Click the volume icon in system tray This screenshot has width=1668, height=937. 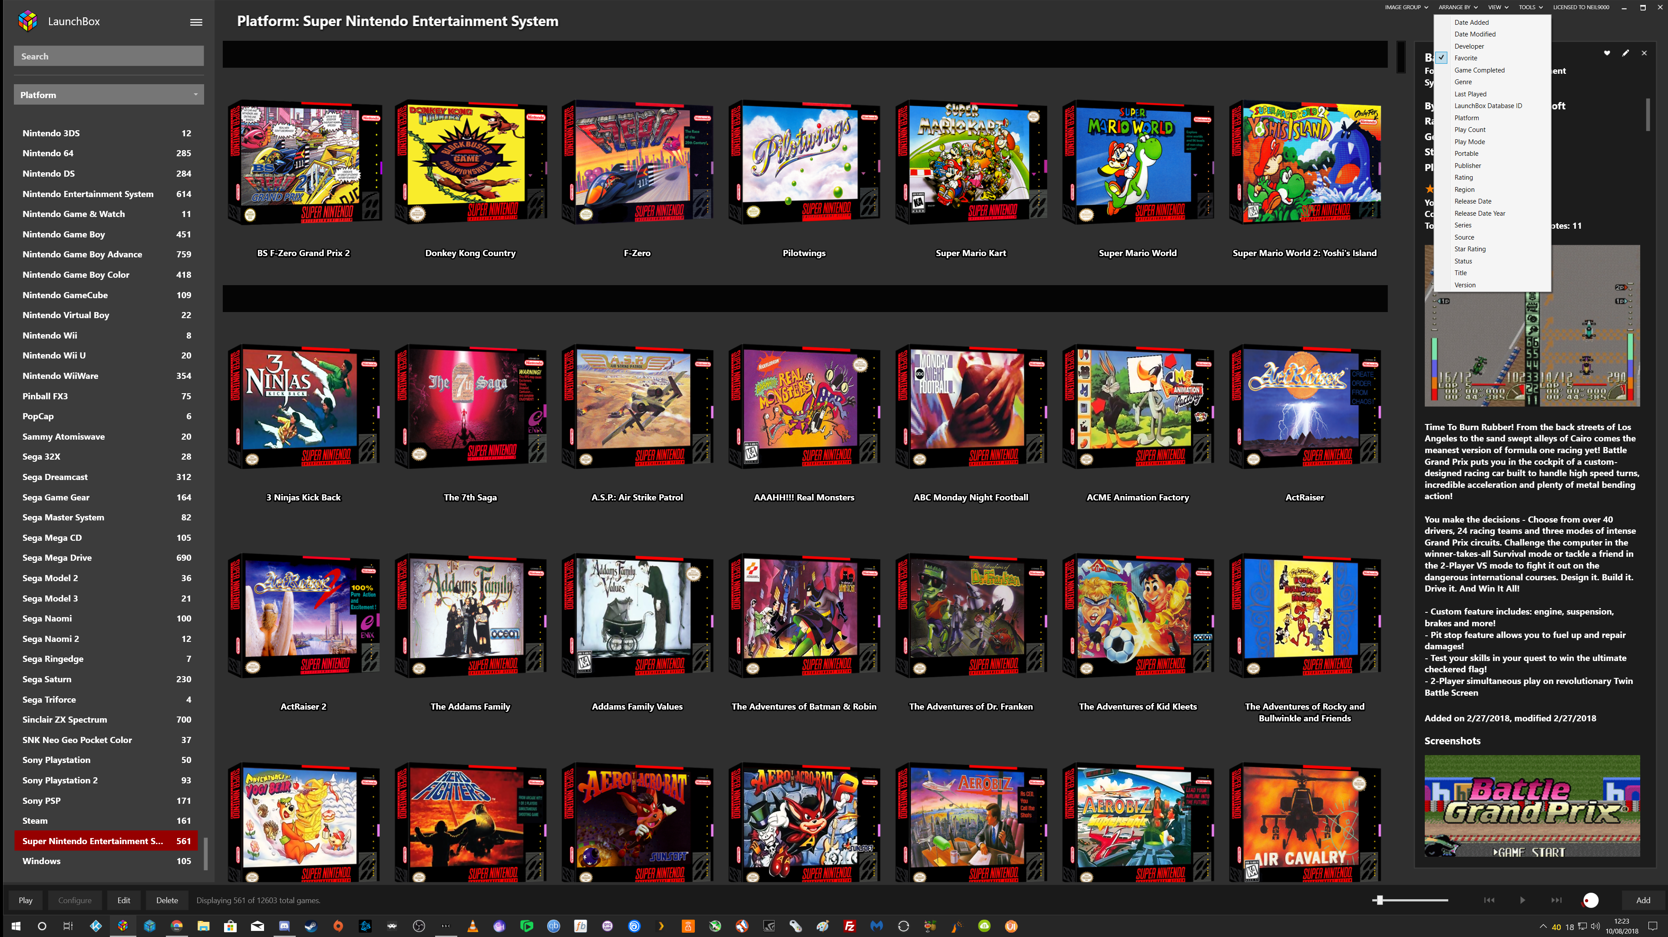(1595, 926)
